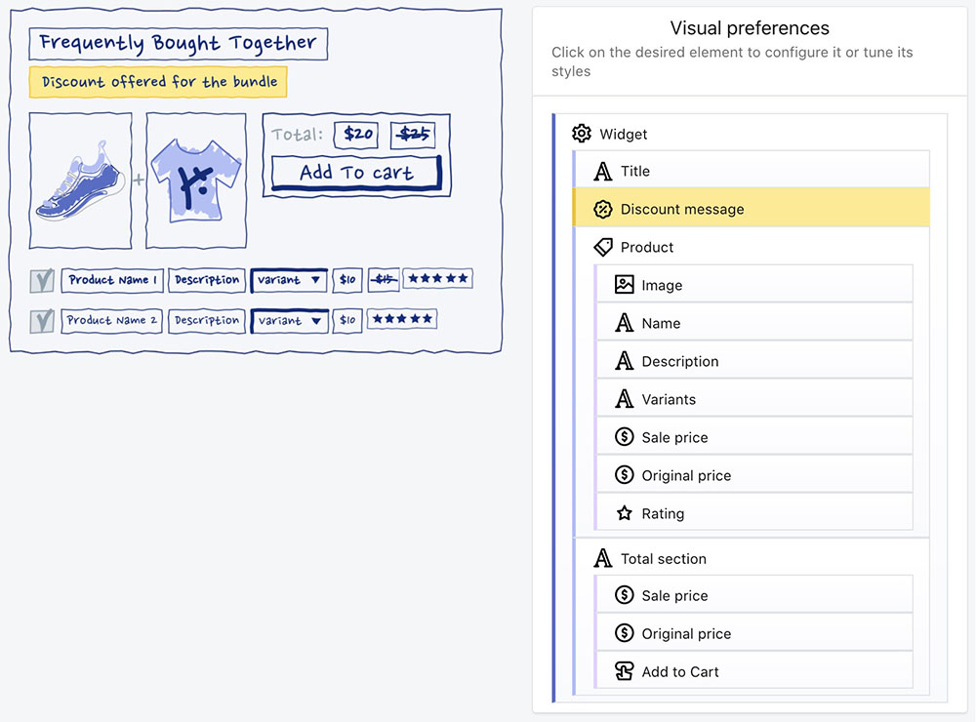Open the Variant dropdown for Product Name 2
Screen dimensions: 976x722
pyautogui.click(x=290, y=321)
